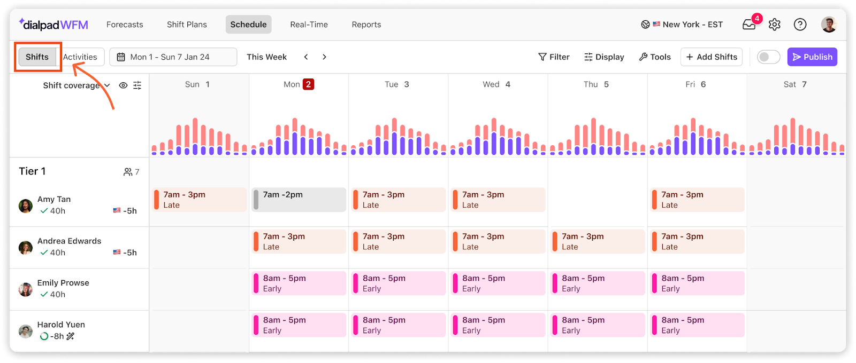Viewport: 856px width, 363px height.
Task: Switch to the Activities view
Action: click(80, 57)
